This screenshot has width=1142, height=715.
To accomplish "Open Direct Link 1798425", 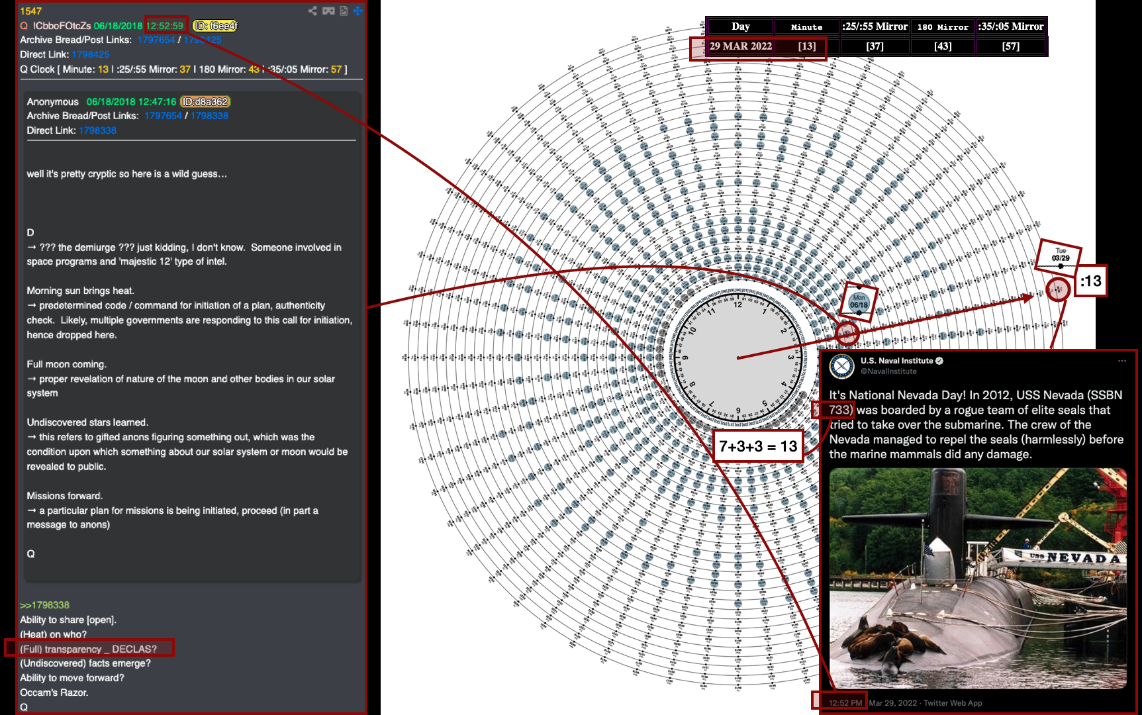I will (x=91, y=55).
